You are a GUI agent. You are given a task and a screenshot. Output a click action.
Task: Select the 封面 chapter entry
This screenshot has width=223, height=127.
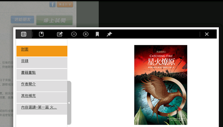coord(42,51)
